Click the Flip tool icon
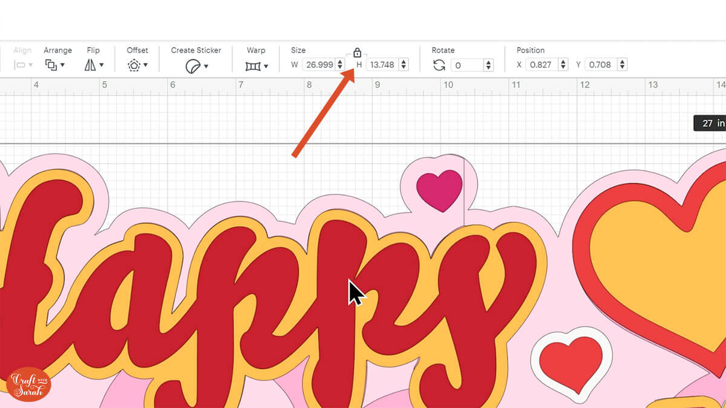 pyautogui.click(x=90, y=65)
